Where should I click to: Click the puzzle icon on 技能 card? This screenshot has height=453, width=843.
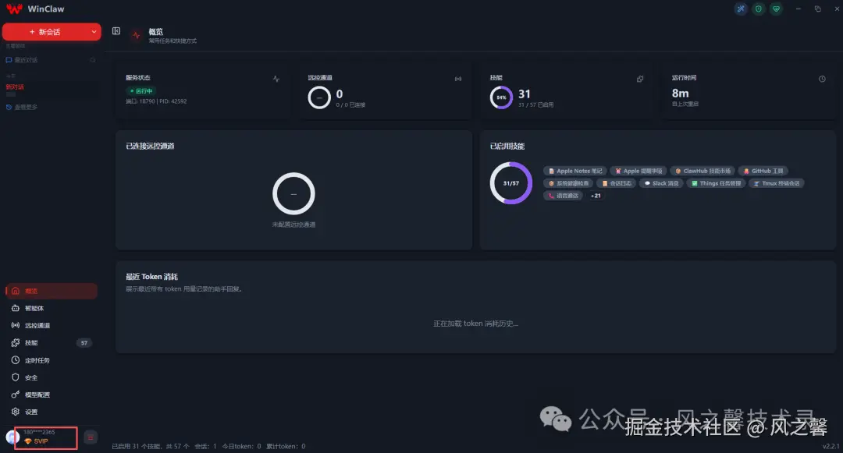(x=640, y=79)
